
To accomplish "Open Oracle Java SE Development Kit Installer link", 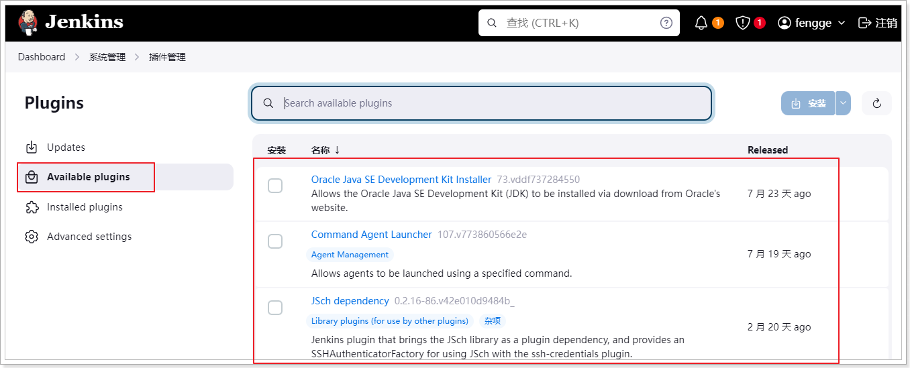I will click(401, 180).
